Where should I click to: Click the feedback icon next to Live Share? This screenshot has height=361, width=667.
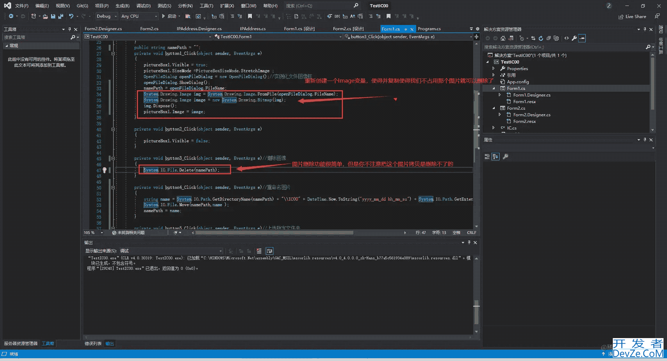[657, 16]
